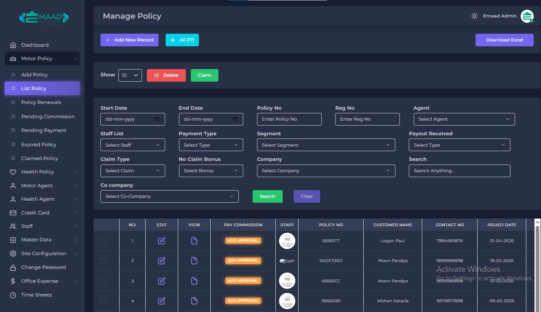Click the edit icon for row 1

161,241
